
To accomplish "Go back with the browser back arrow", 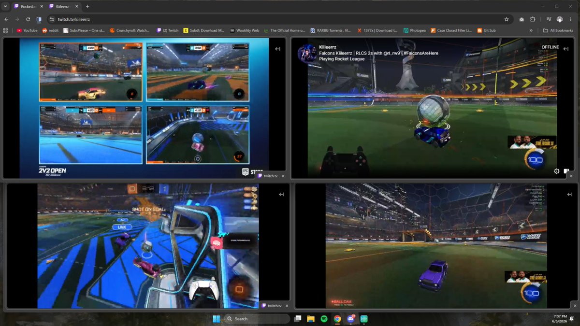I will click(6, 19).
